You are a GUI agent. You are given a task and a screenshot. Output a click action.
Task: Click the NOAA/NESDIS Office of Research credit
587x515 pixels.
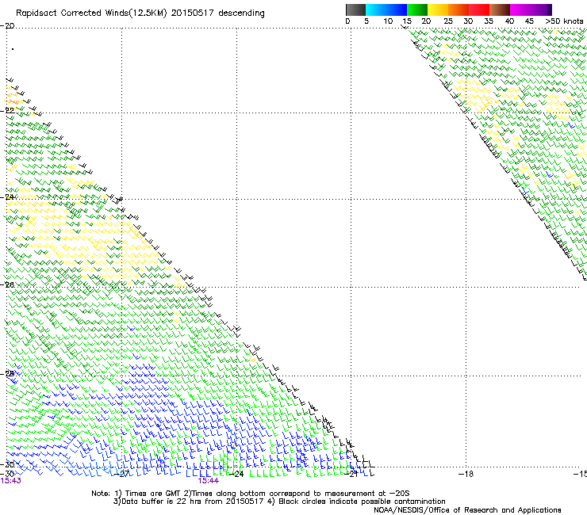467,510
